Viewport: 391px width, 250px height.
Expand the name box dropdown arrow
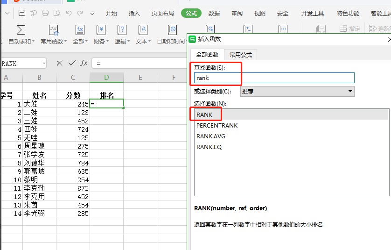(x=44, y=63)
